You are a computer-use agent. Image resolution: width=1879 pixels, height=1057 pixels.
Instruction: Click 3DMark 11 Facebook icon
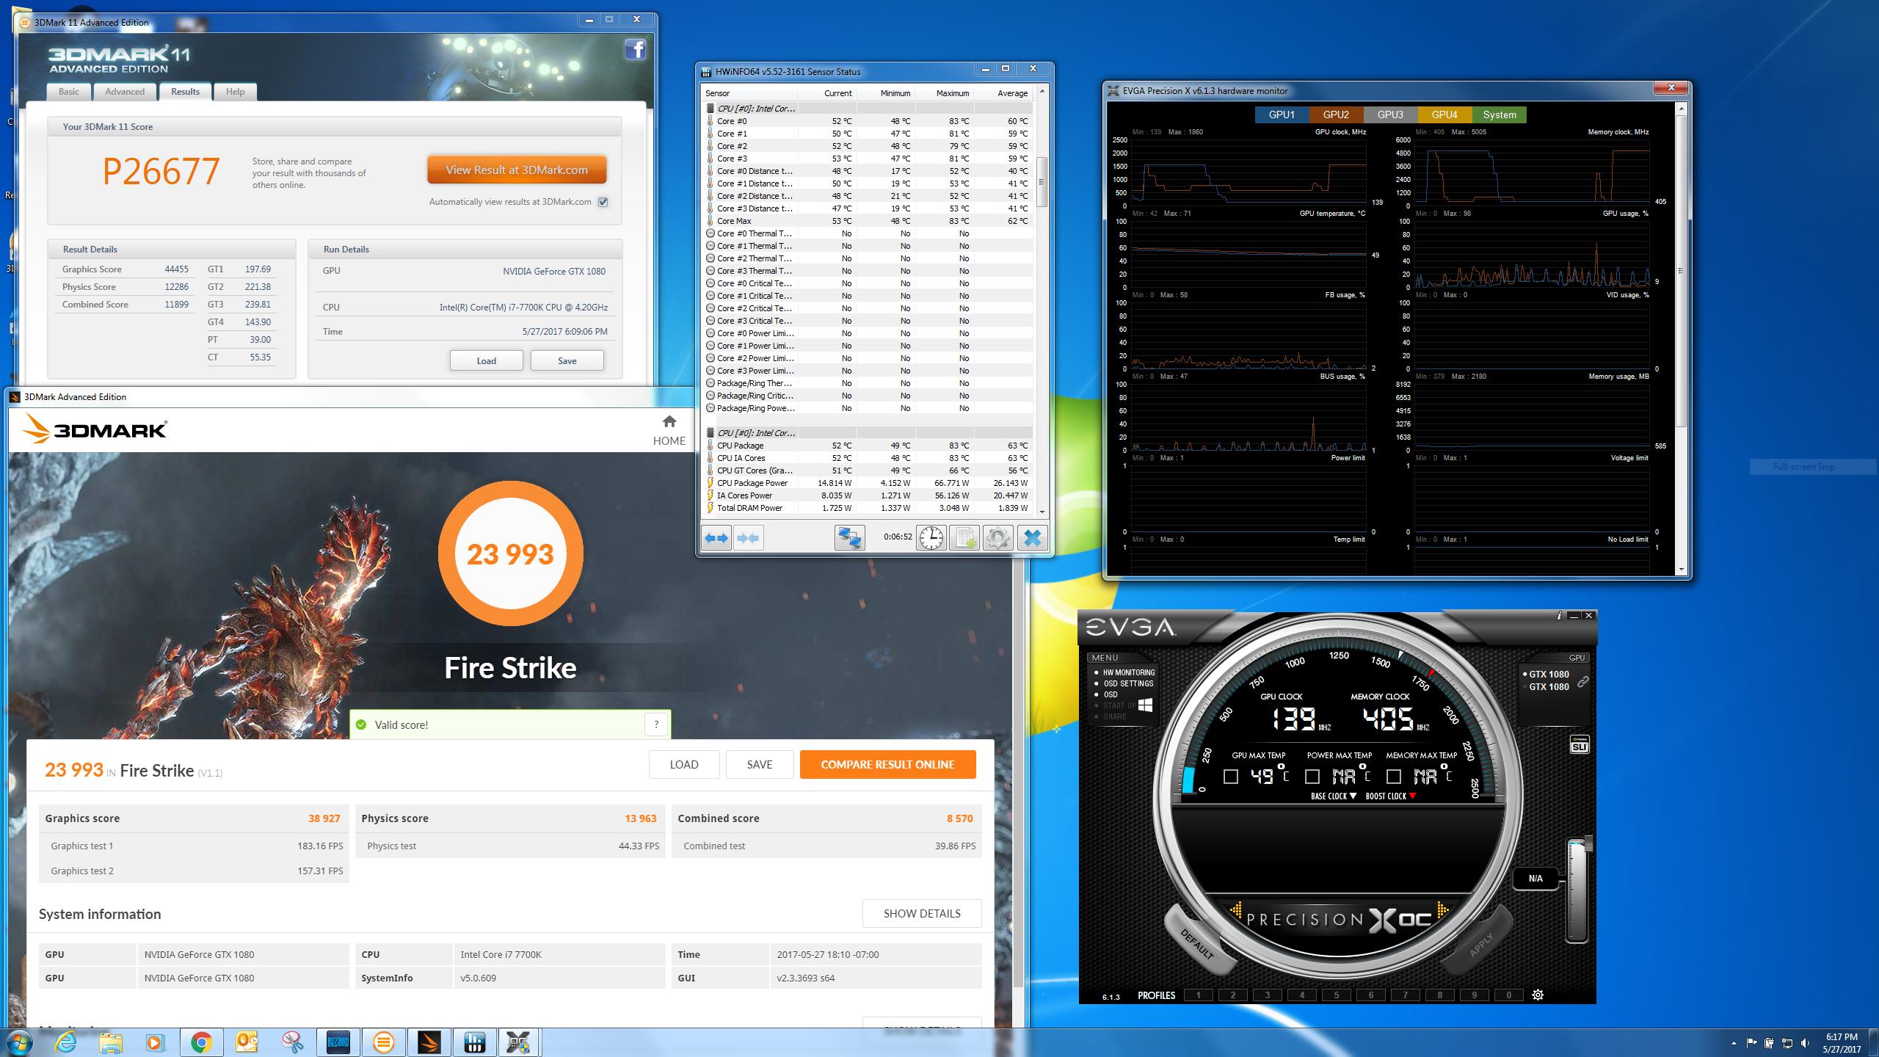tap(635, 50)
